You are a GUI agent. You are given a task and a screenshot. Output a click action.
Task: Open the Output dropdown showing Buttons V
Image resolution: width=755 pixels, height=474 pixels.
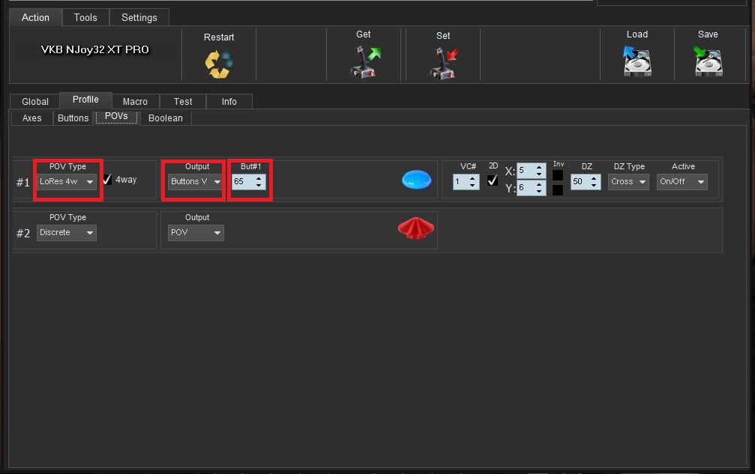(196, 182)
